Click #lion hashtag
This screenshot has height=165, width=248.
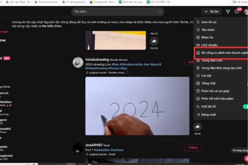(x=115, y=64)
